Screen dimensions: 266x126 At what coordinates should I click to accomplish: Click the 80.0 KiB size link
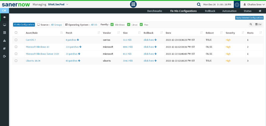pos(127,54)
